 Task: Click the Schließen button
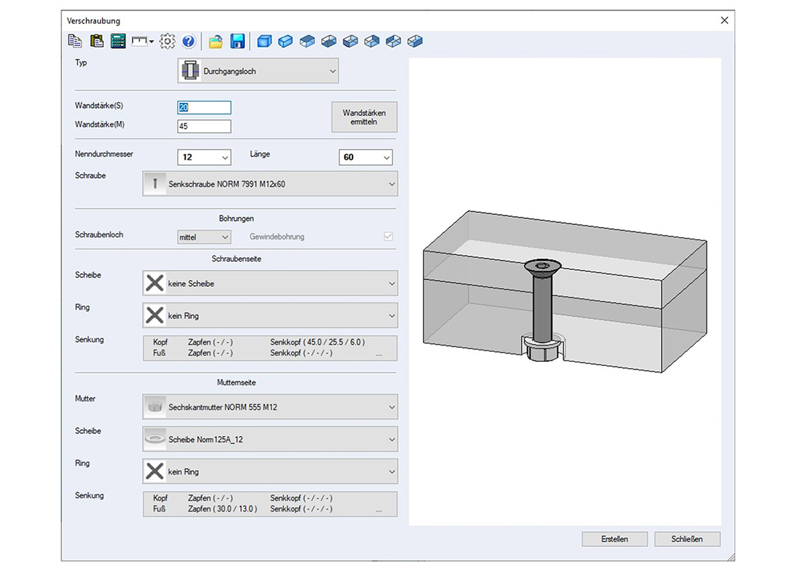pyautogui.click(x=687, y=539)
